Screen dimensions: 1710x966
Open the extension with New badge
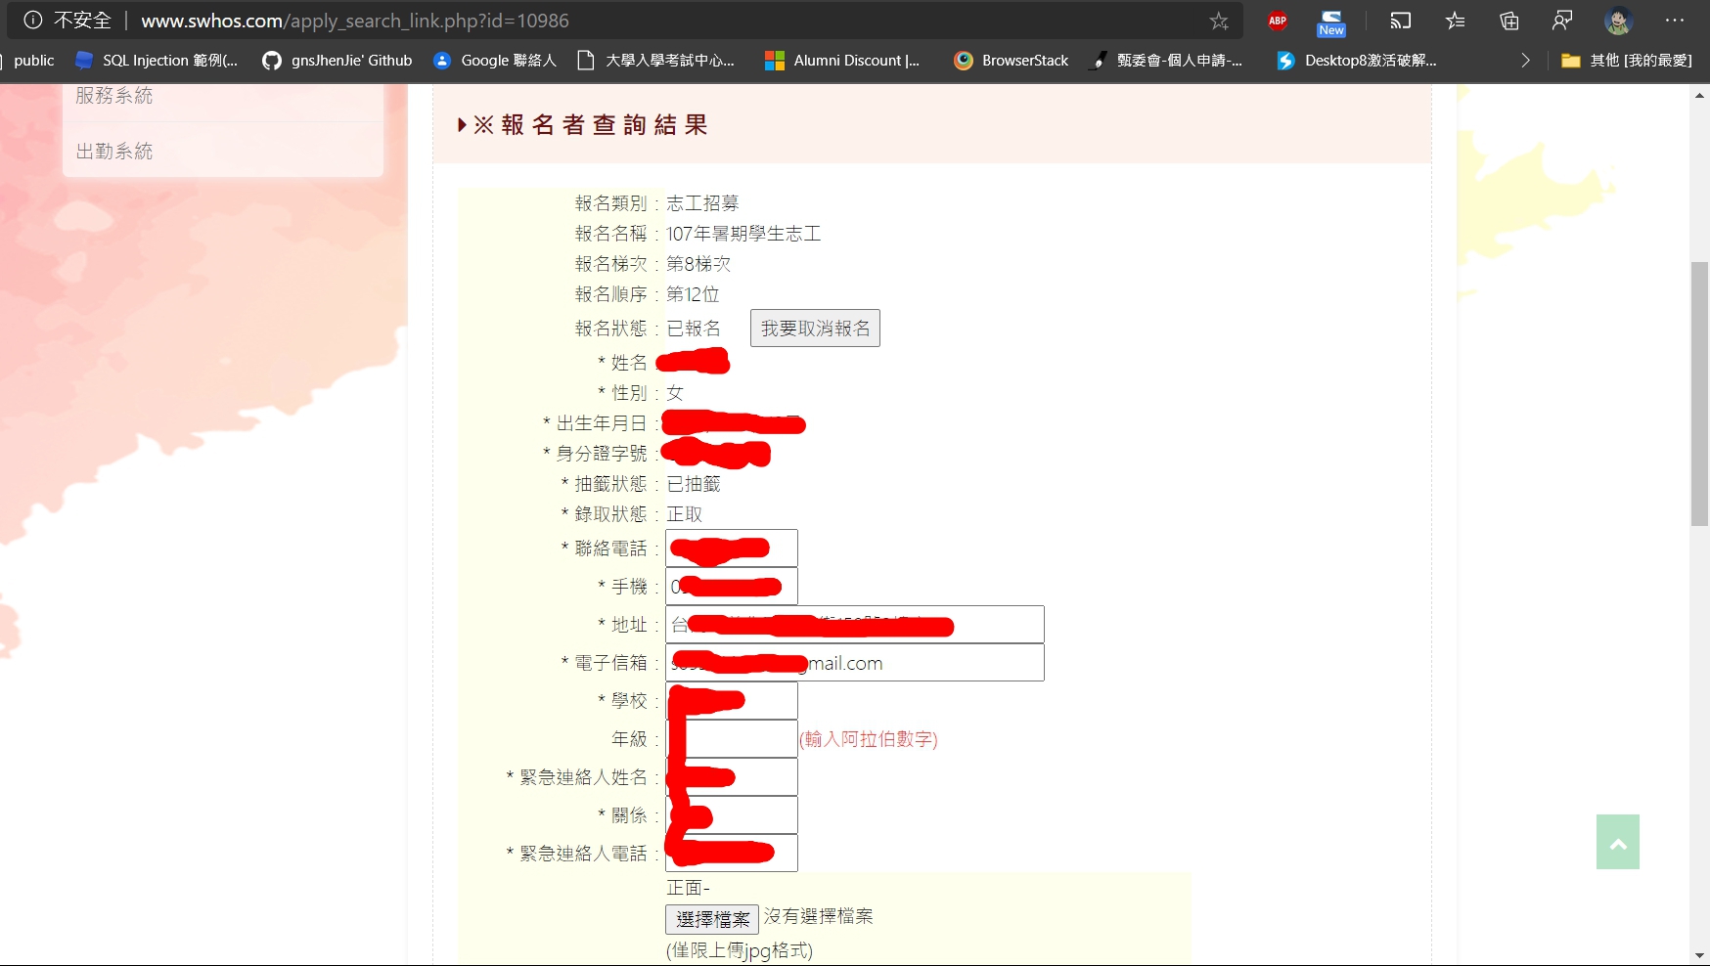tap(1331, 22)
